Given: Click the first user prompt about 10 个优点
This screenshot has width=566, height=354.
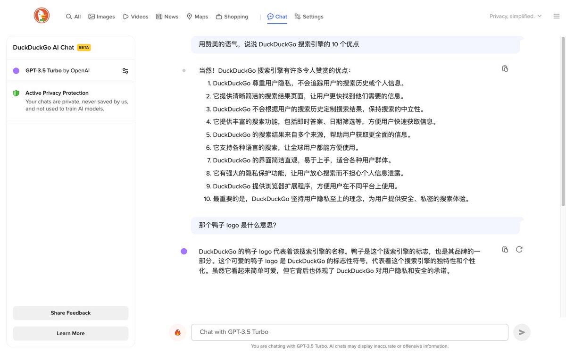Looking at the screenshot, I should coord(356,44).
